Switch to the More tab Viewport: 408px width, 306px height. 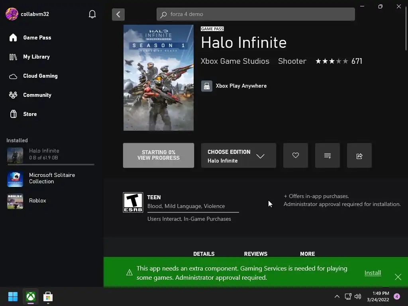point(307,254)
